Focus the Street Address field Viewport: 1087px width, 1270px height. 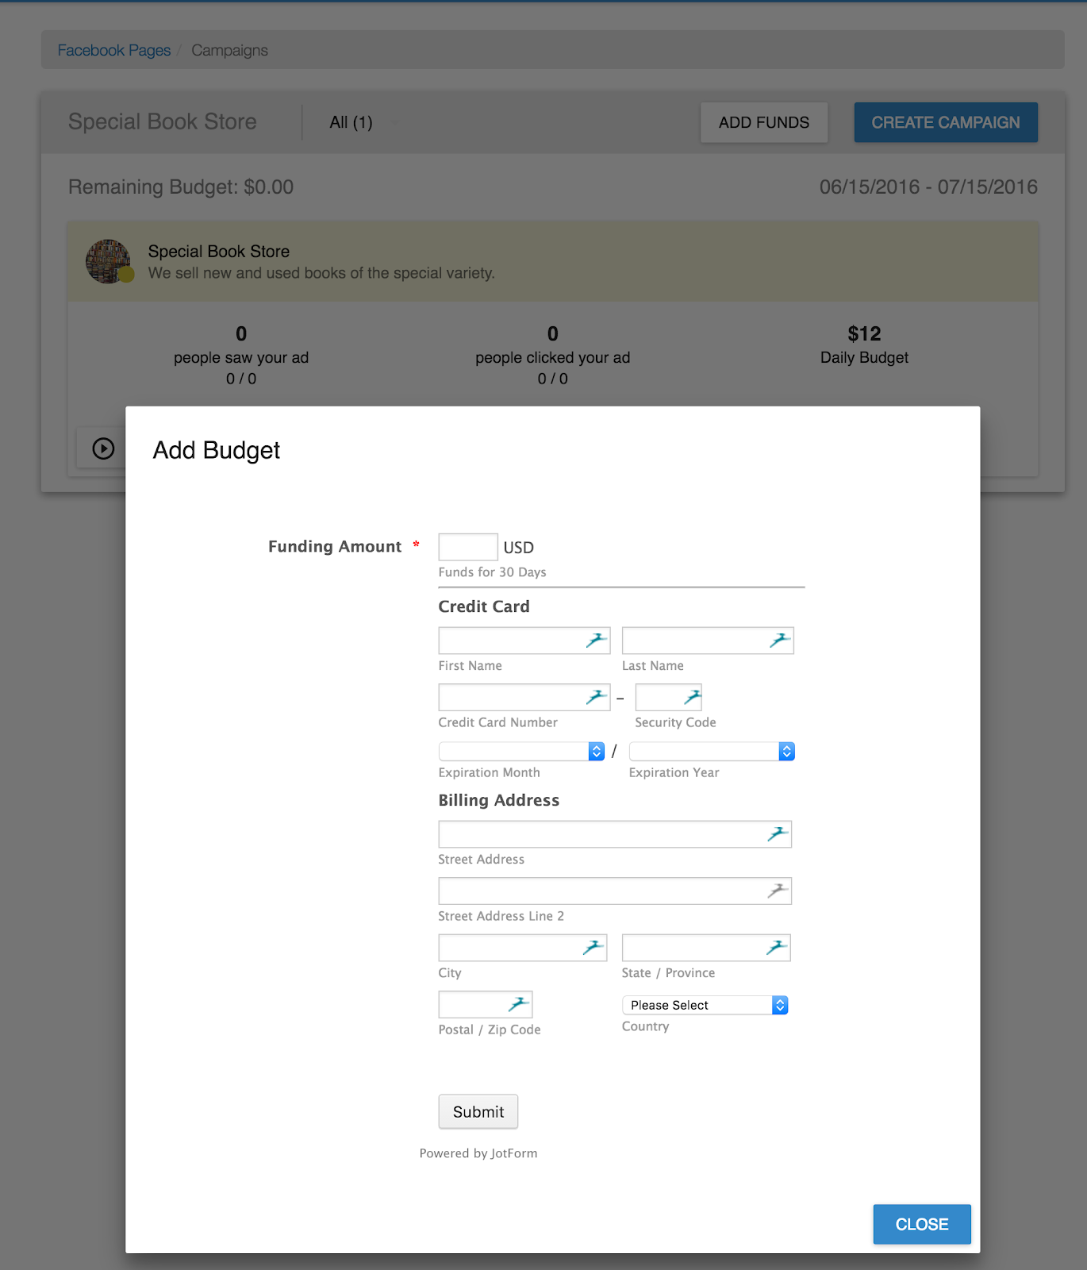point(615,834)
